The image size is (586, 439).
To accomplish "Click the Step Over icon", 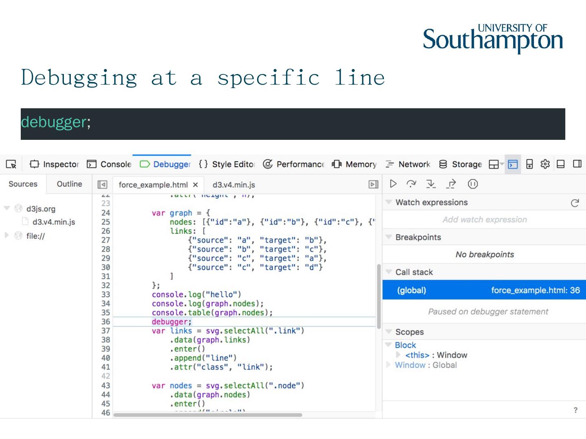I will tap(411, 184).
